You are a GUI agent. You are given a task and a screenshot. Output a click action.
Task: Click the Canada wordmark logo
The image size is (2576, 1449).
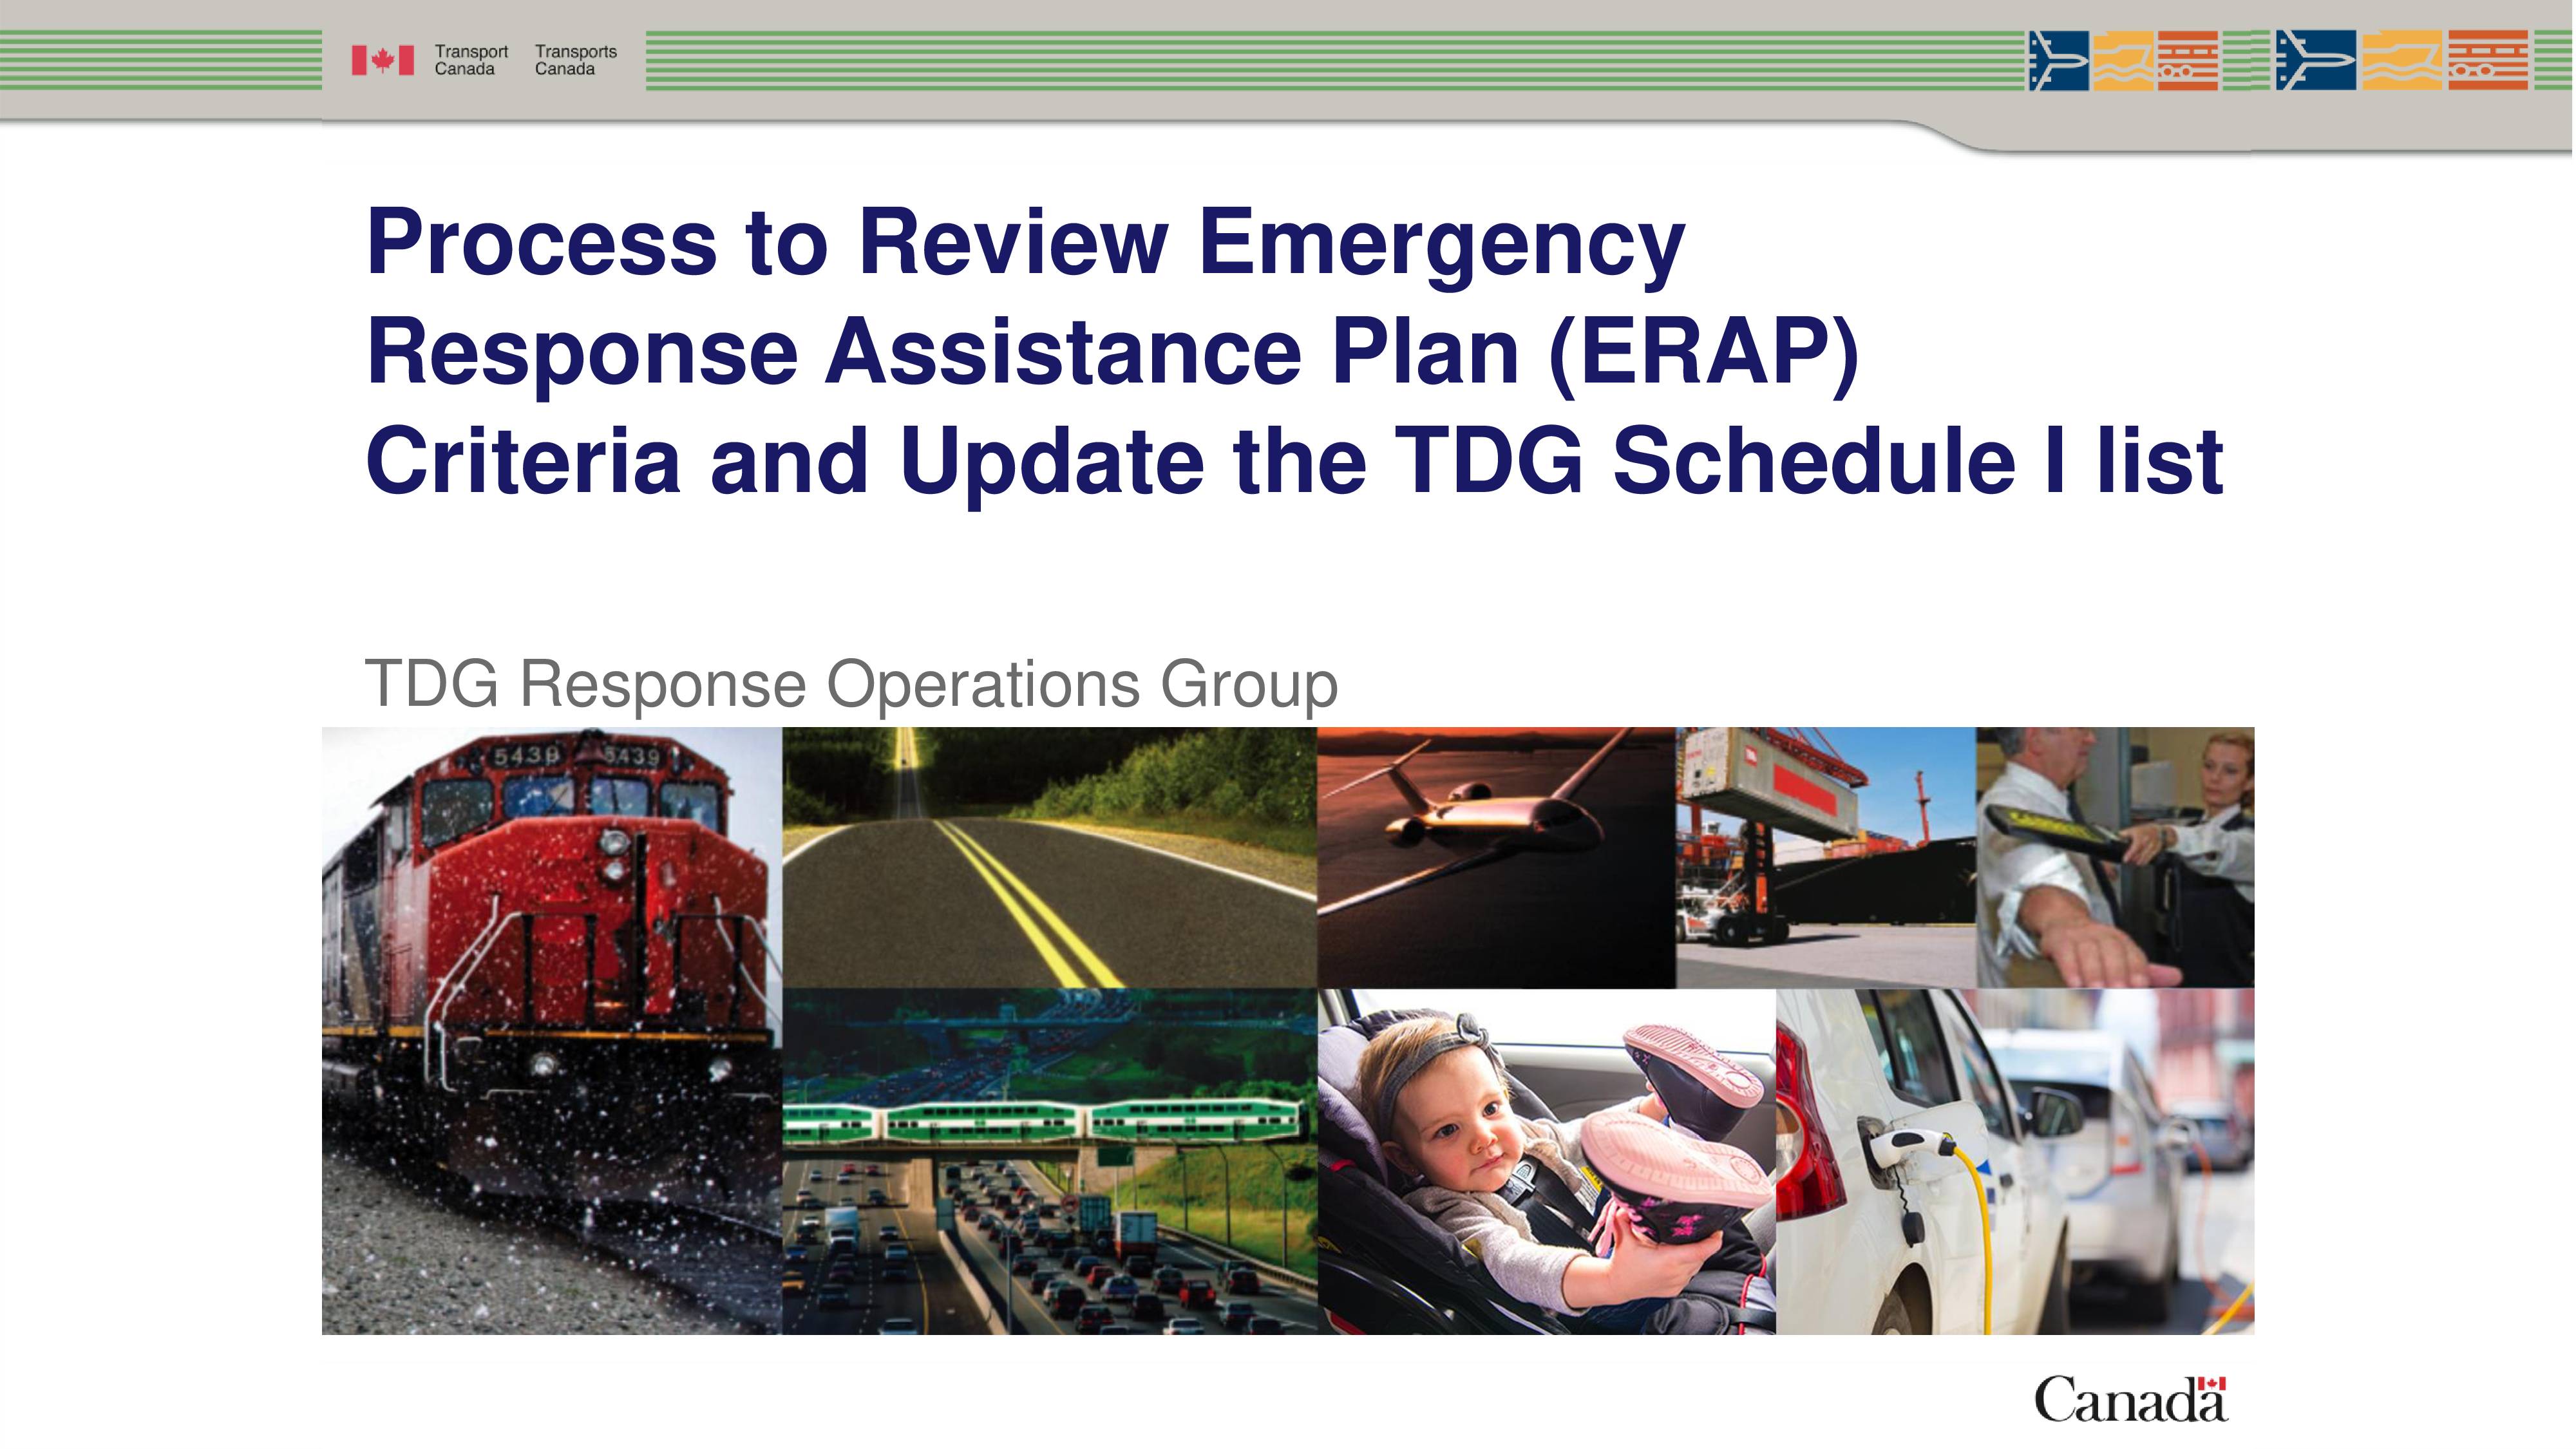tap(2131, 1399)
